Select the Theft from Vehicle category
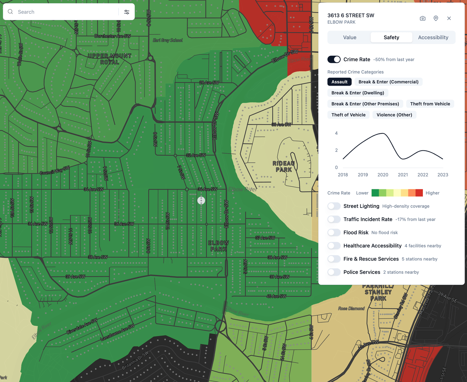Screen dimensions: 467x382 (430, 104)
